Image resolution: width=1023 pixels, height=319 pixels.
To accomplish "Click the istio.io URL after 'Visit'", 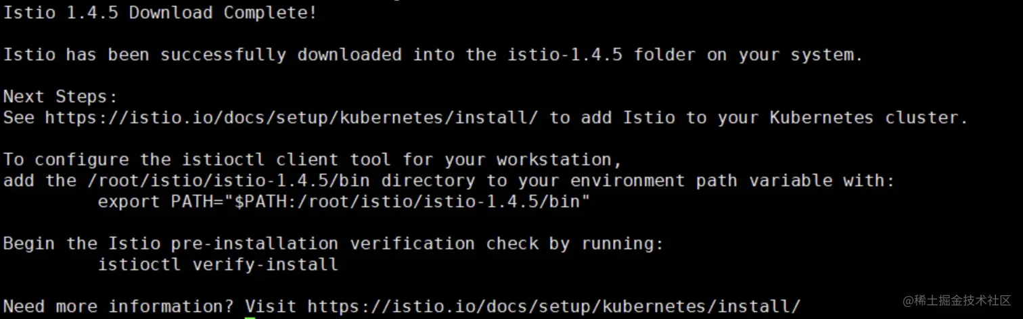I will tap(553, 306).
